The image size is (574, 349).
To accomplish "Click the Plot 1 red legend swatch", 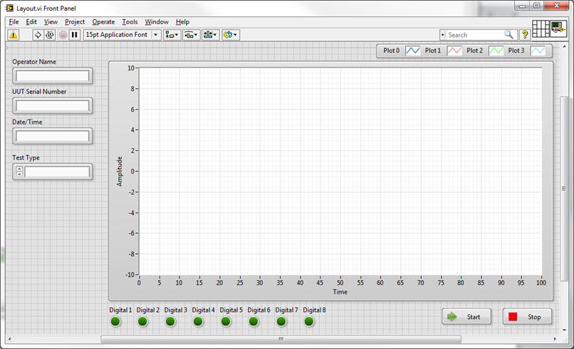I will point(455,51).
